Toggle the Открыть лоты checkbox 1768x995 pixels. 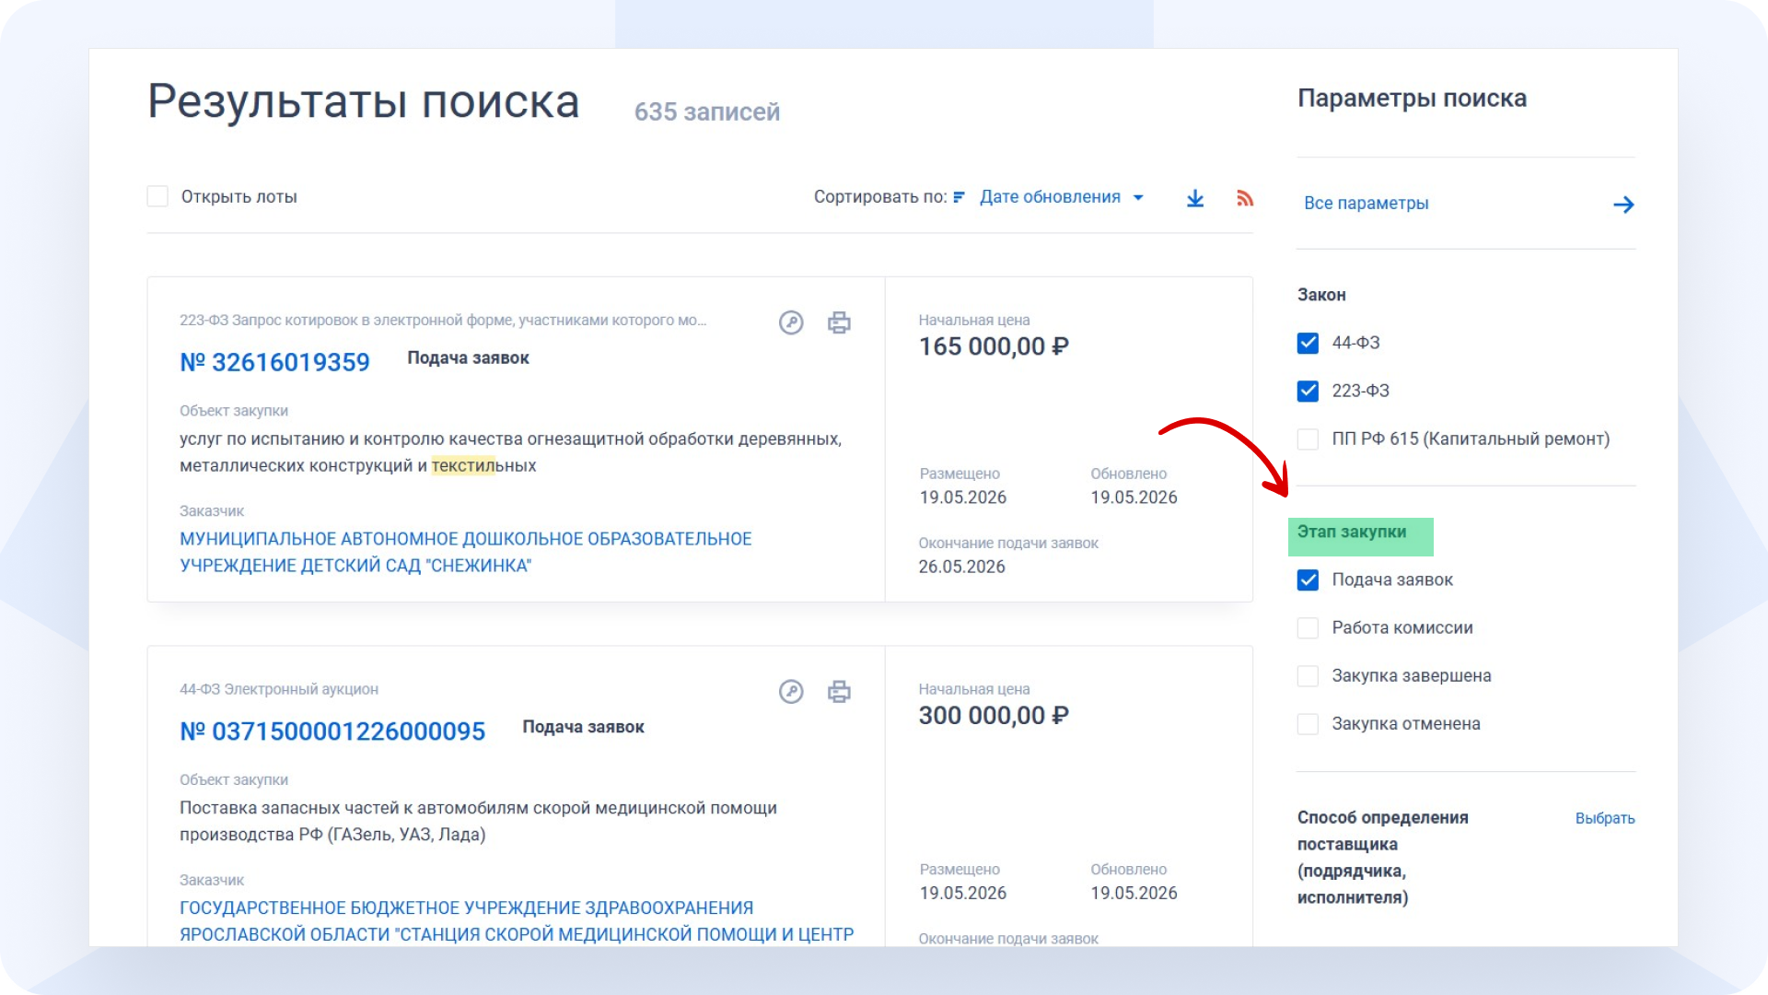pos(157,196)
